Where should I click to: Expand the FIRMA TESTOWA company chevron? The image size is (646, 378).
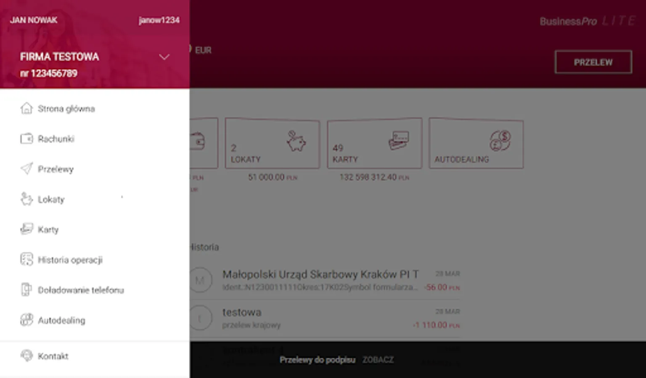click(164, 57)
